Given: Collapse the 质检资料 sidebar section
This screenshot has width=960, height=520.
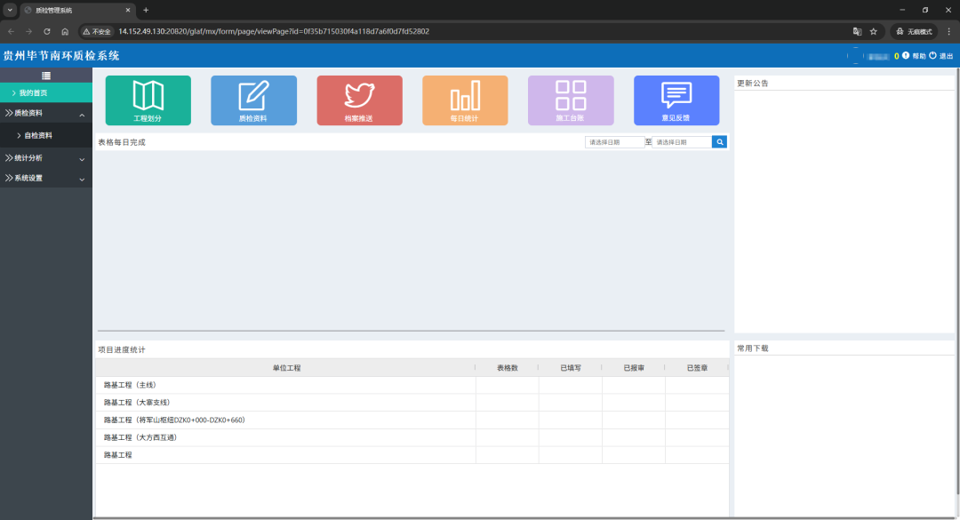Looking at the screenshot, I should (x=46, y=113).
